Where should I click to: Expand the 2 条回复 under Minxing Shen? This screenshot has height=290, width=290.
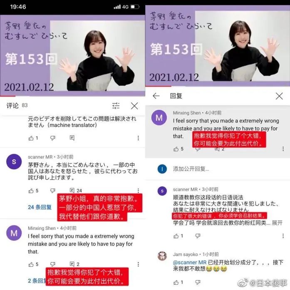(37, 281)
